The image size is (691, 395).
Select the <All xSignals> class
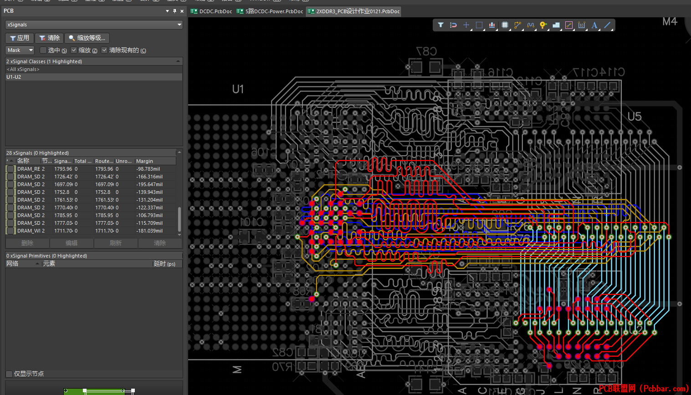tap(94, 69)
